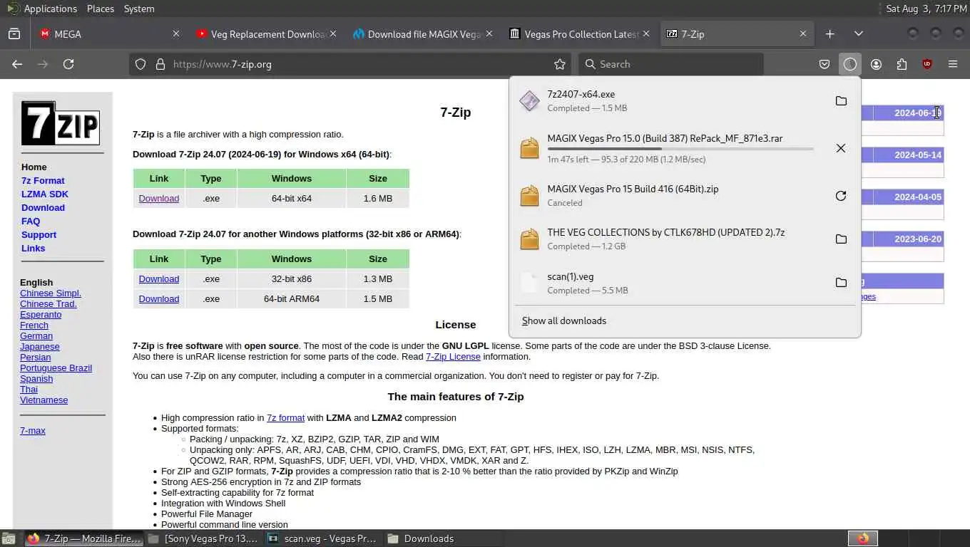The width and height of the screenshot is (970, 547).
Task: Reload the current page
Action: 68,64
